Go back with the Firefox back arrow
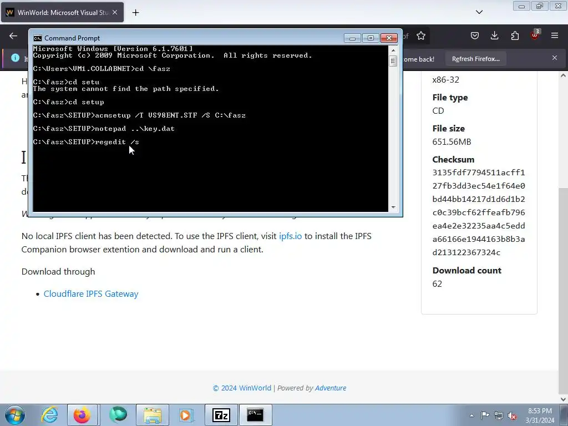568x426 pixels. [13, 36]
